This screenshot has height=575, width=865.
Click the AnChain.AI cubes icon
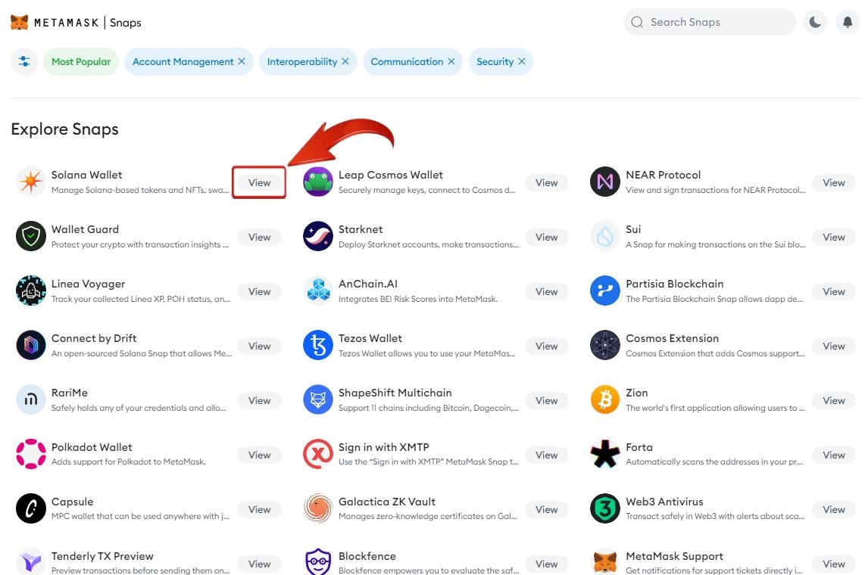pos(318,291)
